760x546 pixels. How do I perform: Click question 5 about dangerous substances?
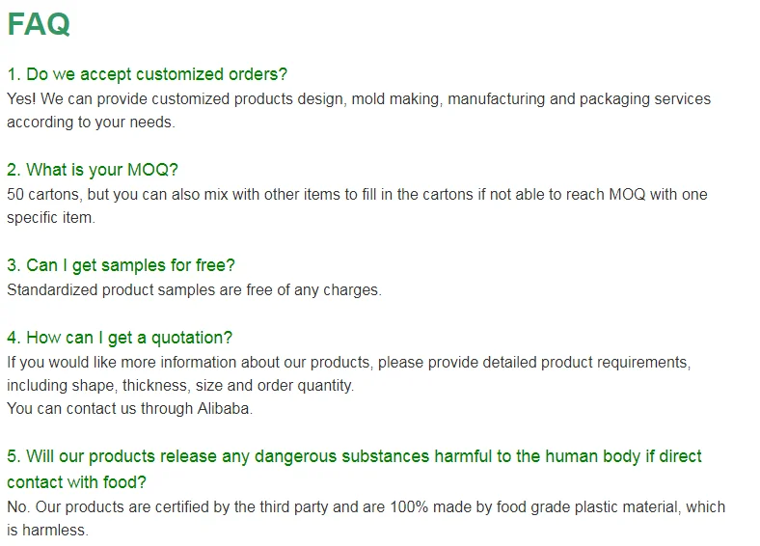[354, 456]
